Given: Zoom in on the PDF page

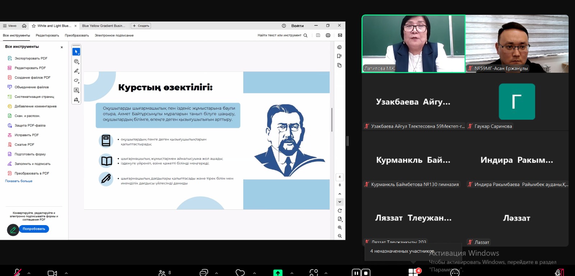Looking at the screenshot, I should [340, 228].
